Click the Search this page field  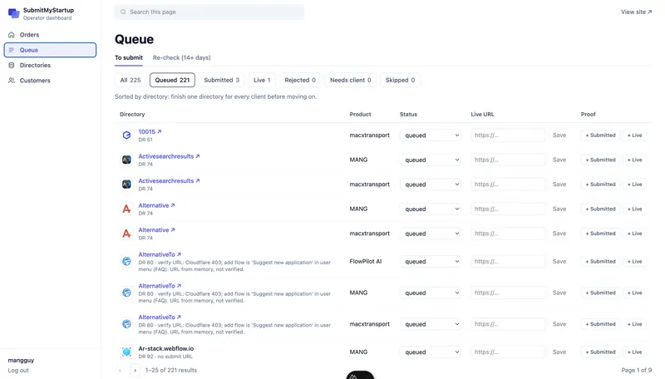click(209, 12)
